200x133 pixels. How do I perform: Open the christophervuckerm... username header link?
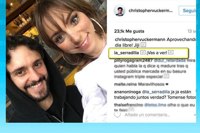151,11
